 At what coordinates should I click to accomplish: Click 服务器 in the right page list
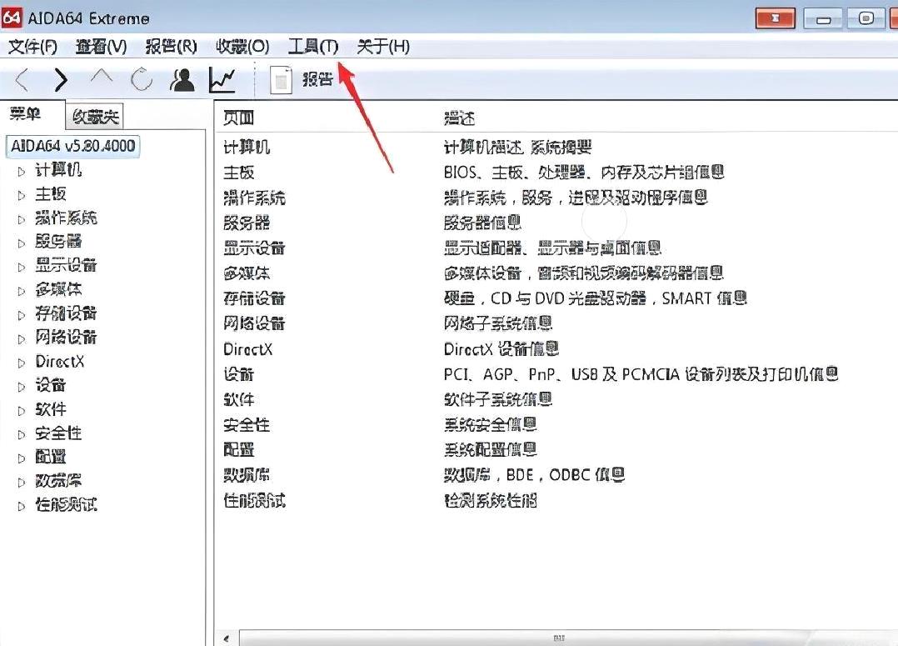tap(247, 223)
